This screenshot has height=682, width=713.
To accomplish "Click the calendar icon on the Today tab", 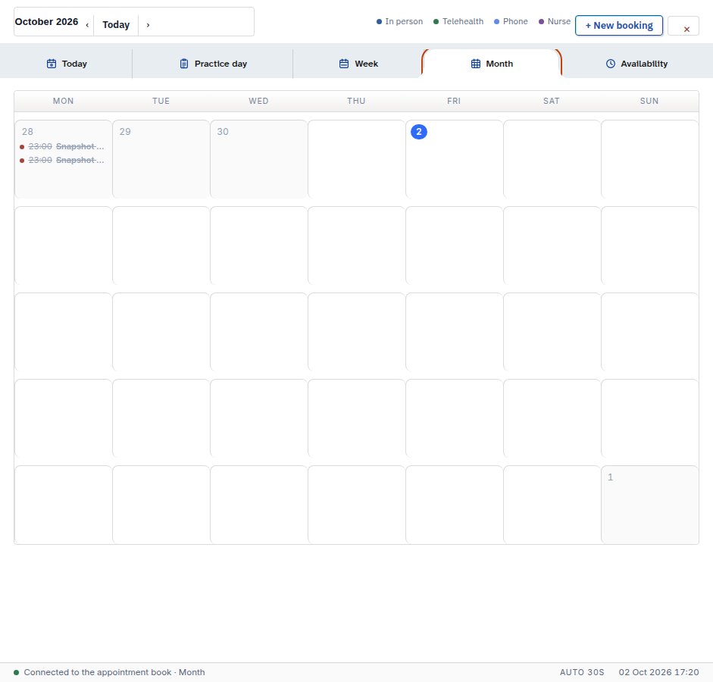I will 52,64.
